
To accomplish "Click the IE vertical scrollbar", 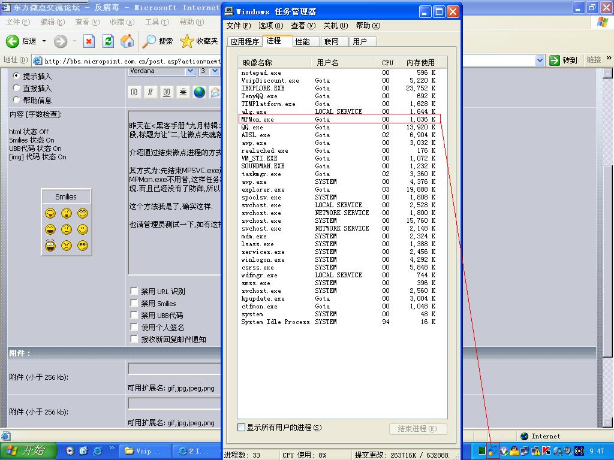I will pyautogui.click(x=607, y=247).
